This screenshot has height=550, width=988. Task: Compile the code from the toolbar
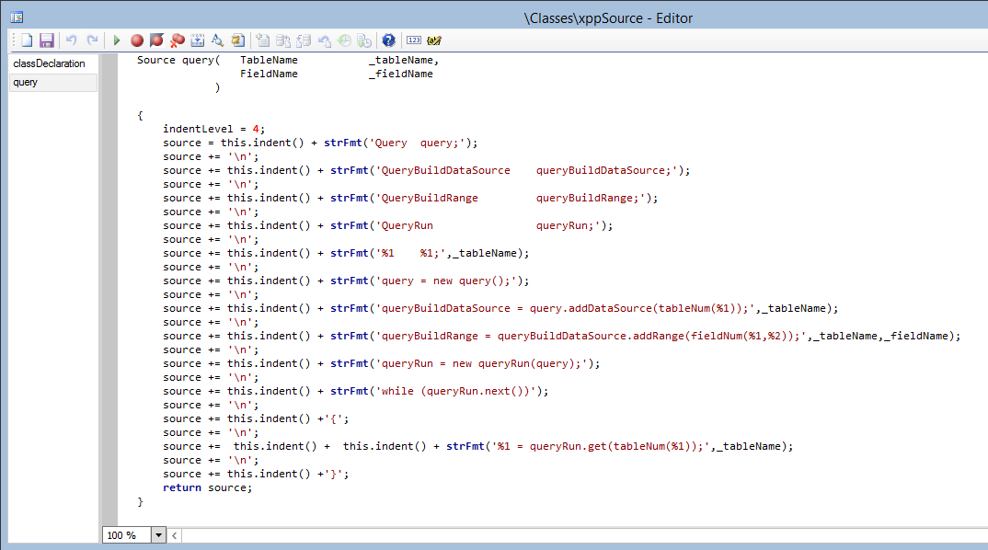click(x=198, y=40)
